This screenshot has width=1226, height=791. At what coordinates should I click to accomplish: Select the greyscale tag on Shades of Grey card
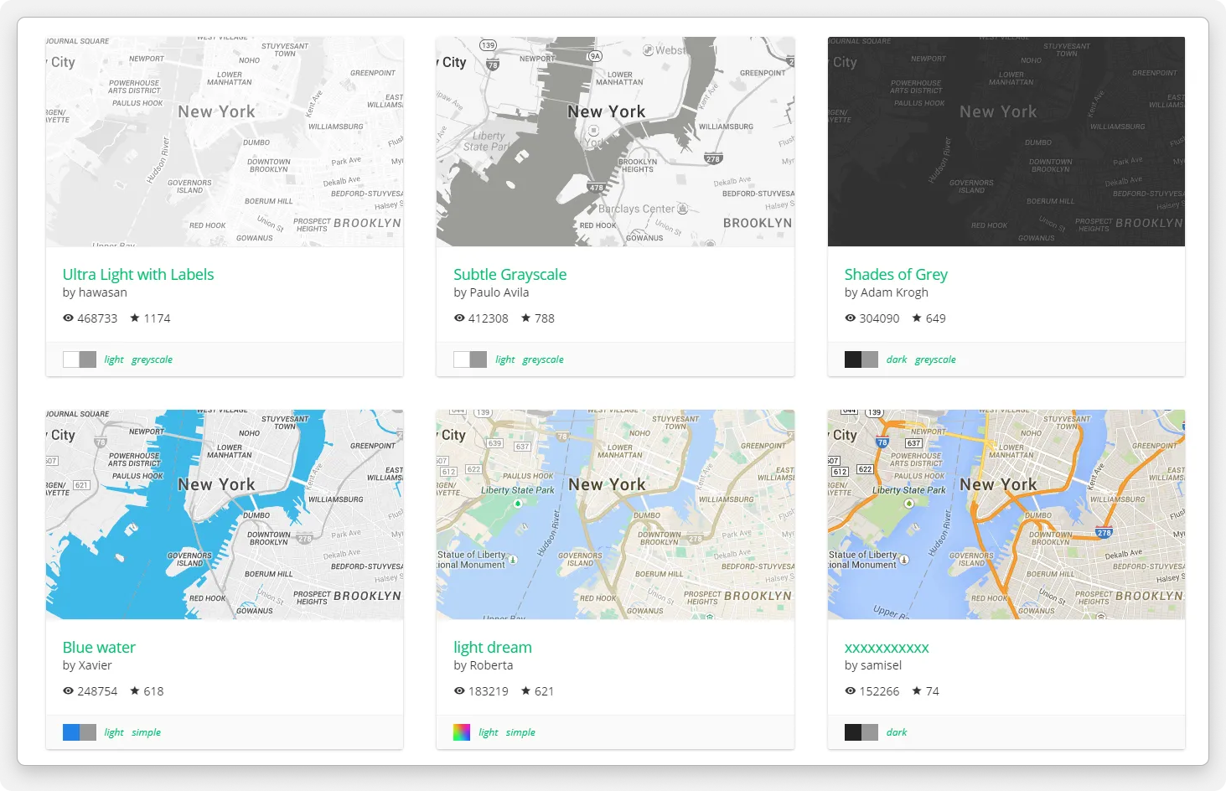pyautogui.click(x=935, y=359)
